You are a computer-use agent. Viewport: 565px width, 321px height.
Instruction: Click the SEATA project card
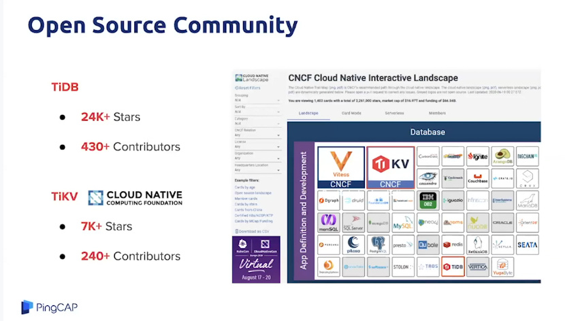click(x=528, y=244)
